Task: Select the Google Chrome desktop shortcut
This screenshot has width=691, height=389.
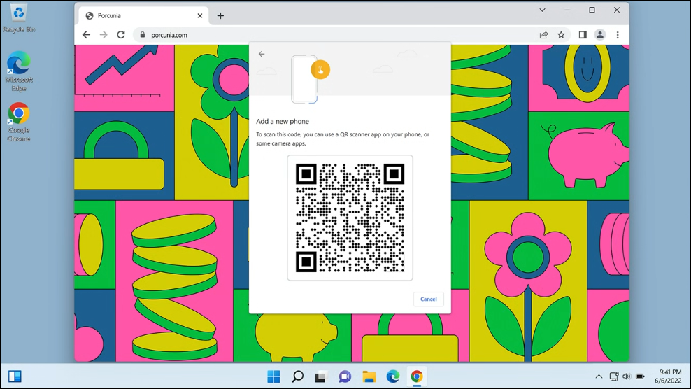Action: pos(18,122)
